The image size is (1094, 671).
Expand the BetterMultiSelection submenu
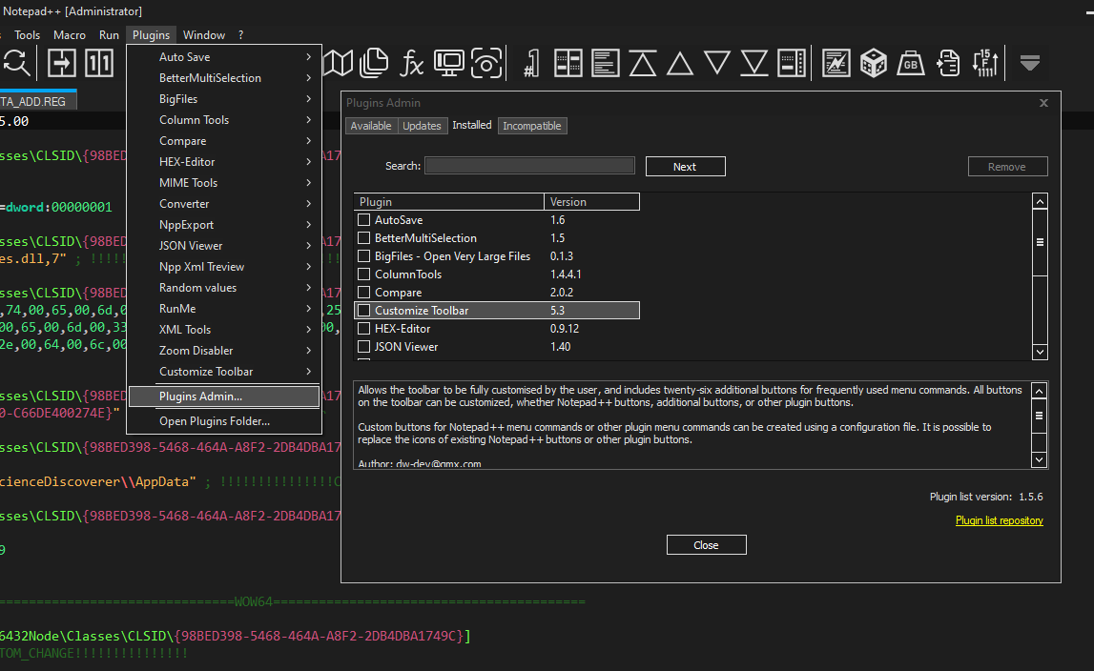pyautogui.click(x=224, y=78)
